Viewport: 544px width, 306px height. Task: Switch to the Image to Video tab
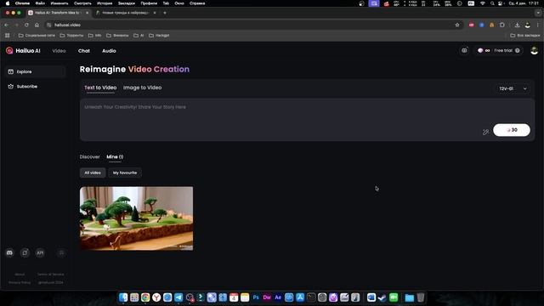(x=142, y=88)
